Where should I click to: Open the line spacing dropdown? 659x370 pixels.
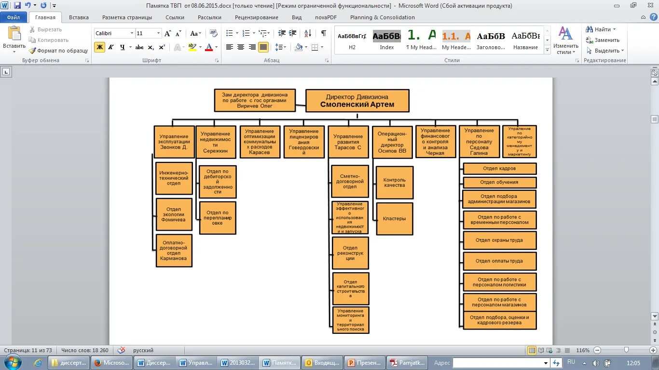coord(281,47)
